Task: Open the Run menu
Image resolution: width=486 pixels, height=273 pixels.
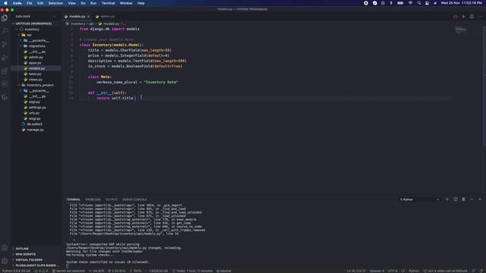Action: (93, 3)
